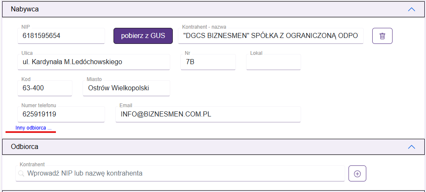
Task: Focus the Email address field
Action: pyautogui.click(x=208, y=115)
